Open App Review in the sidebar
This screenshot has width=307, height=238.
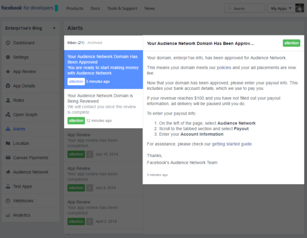[x=31, y=71]
